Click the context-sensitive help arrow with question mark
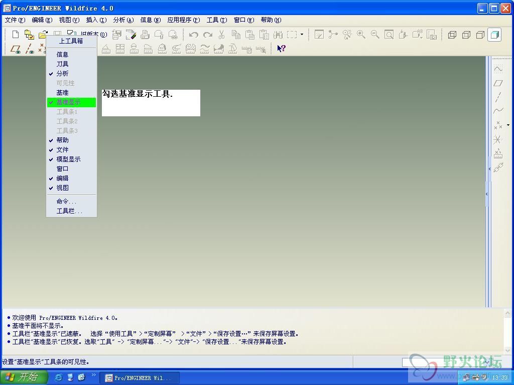The width and height of the screenshot is (514, 385). click(x=281, y=49)
